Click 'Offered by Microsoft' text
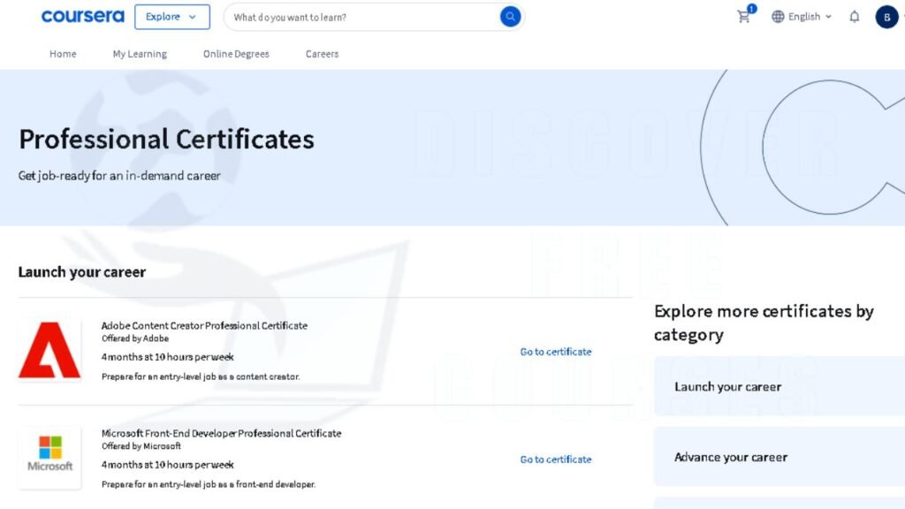Image resolution: width=905 pixels, height=509 pixels. coord(141,446)
